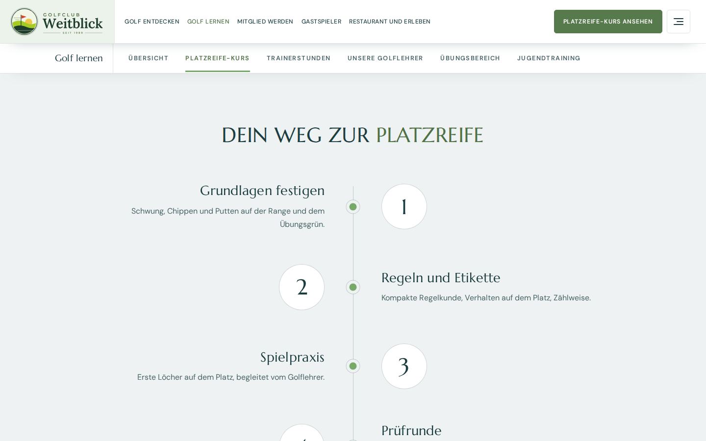Open Golf lernen main menu item
The image size is (706, 441).
click(208, 22)
